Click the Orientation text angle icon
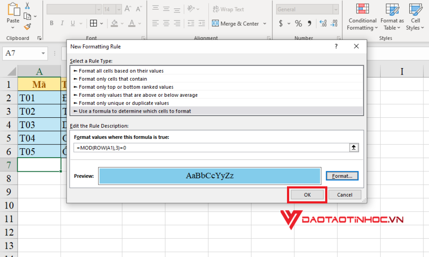This screenshot has height=257, width=429. (191, 9)
